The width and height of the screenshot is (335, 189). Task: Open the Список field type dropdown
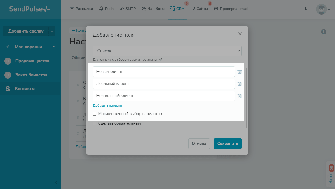167,51
